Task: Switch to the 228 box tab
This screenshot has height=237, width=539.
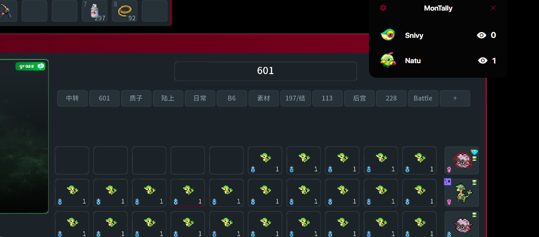Action: (x=391, y=99)
